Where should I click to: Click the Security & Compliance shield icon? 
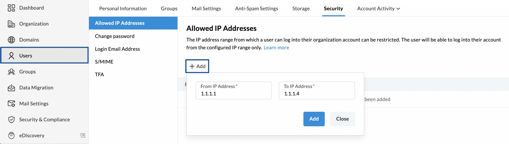[x=11, y=120]
